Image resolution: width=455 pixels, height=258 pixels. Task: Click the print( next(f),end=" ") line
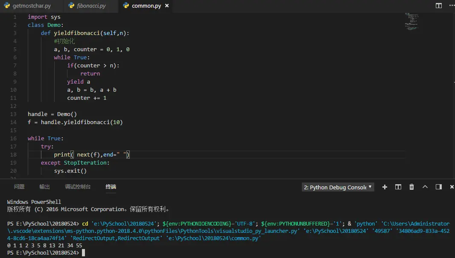(92, 155)
